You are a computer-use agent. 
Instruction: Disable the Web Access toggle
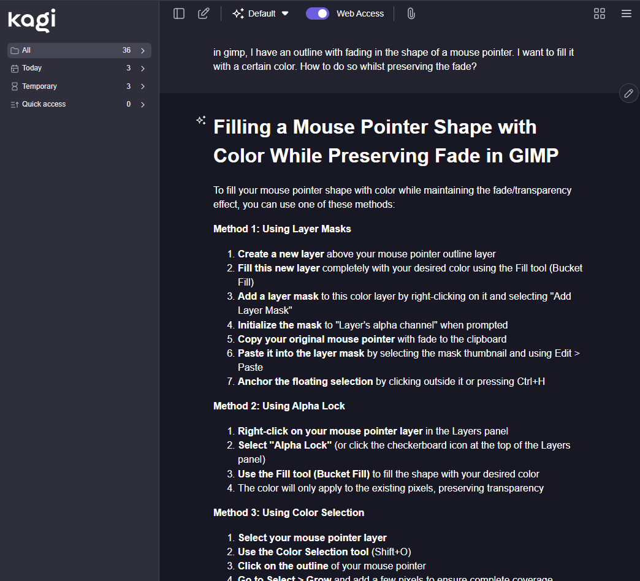318,13
